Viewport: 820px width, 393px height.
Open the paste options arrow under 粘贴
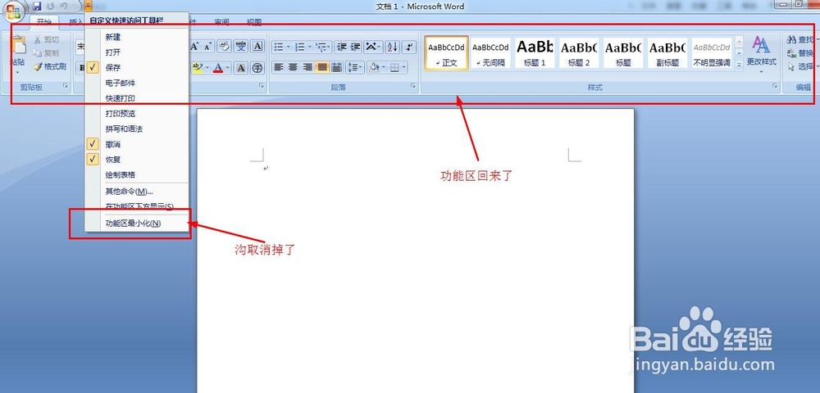click(18, 71)
